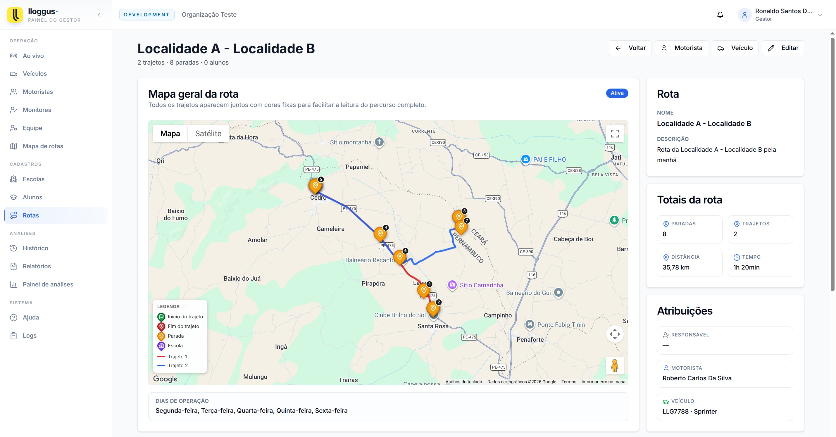Select stop marker number 5 near Cedro

315,186
